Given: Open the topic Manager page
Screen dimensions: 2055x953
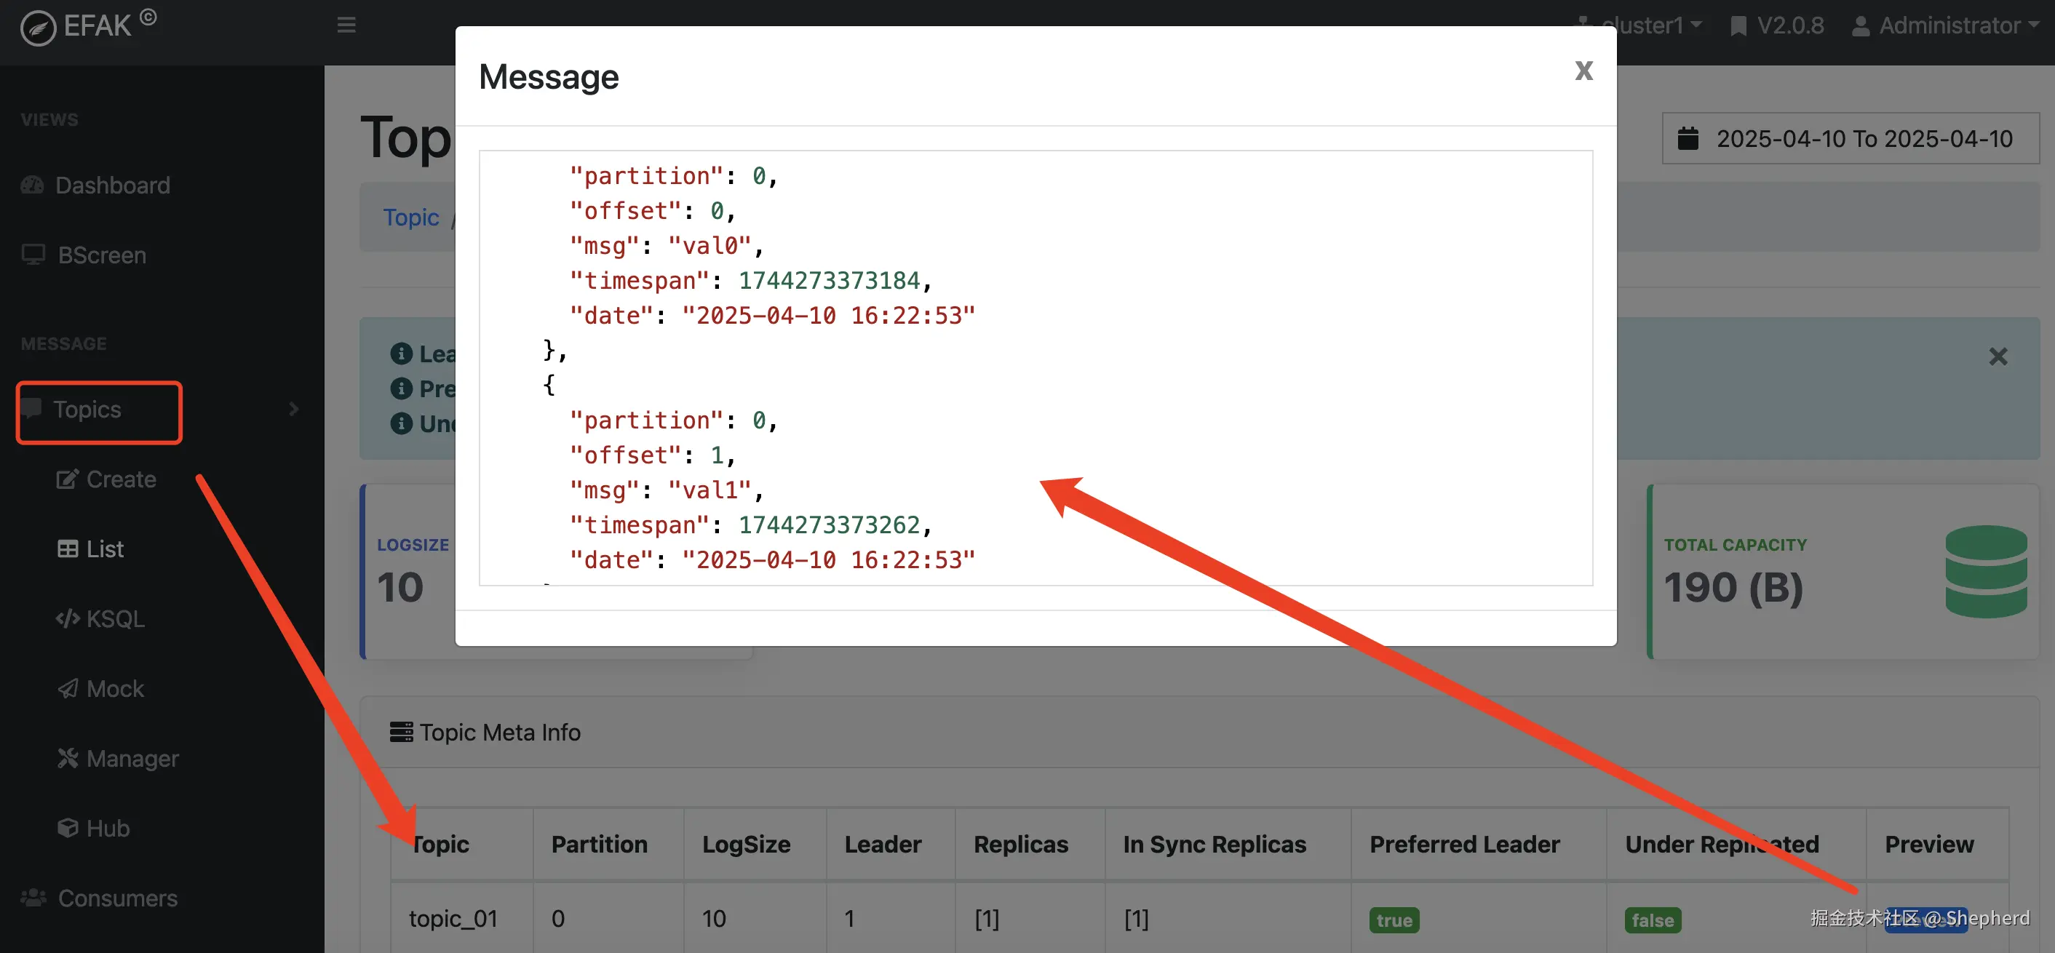Looking at the screenshot, I should (132, 759).
